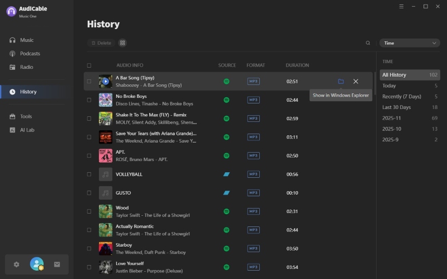
Task: Toggle the select-all checkbox in header
Action: (89, 65)
